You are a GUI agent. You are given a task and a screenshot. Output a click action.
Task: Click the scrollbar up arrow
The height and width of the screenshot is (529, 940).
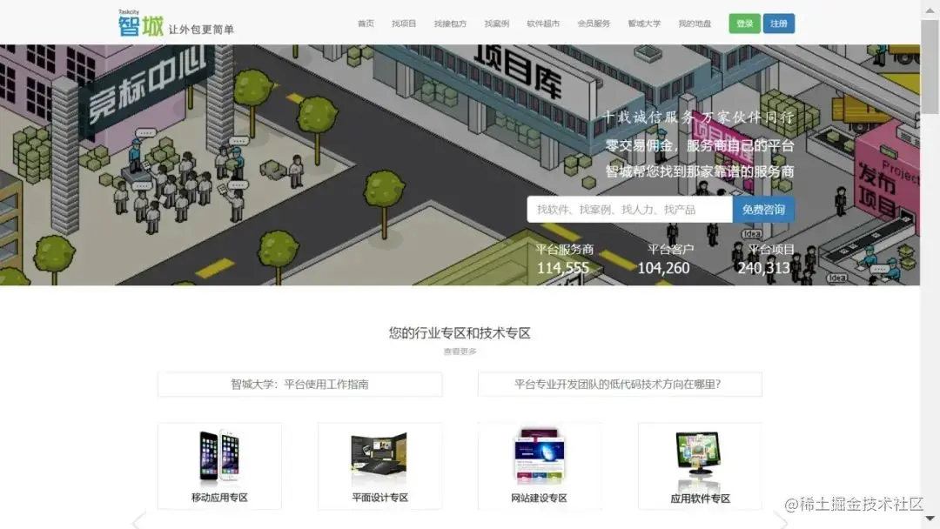tap(930, 10)
